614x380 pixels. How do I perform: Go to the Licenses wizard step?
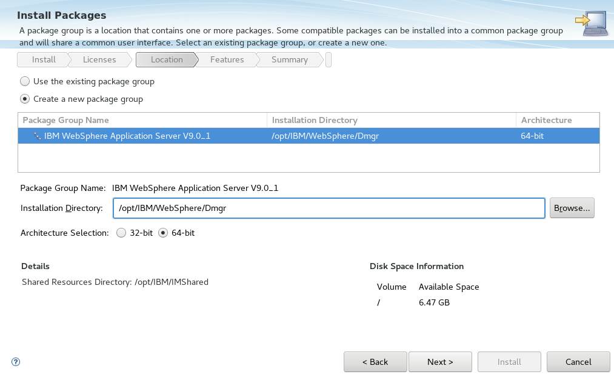(99, 59)
